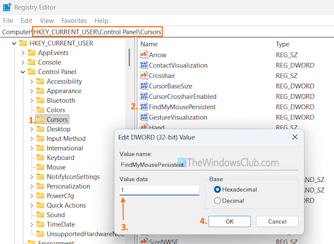Expand the International key
334x244 pixels.
click(32, 149)
